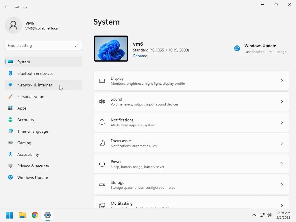Open the Personalization category
Screen dimensions: 296x222
(43, 97)
